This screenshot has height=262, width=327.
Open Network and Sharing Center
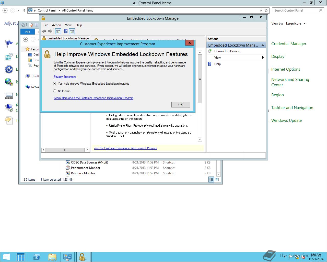tap(290, 82)
